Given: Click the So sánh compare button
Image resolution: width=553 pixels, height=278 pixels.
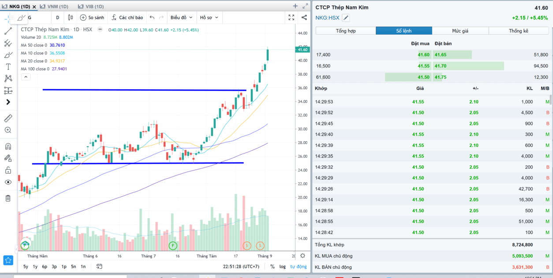Looking at the screenshot, I should [x=92, y=18].
